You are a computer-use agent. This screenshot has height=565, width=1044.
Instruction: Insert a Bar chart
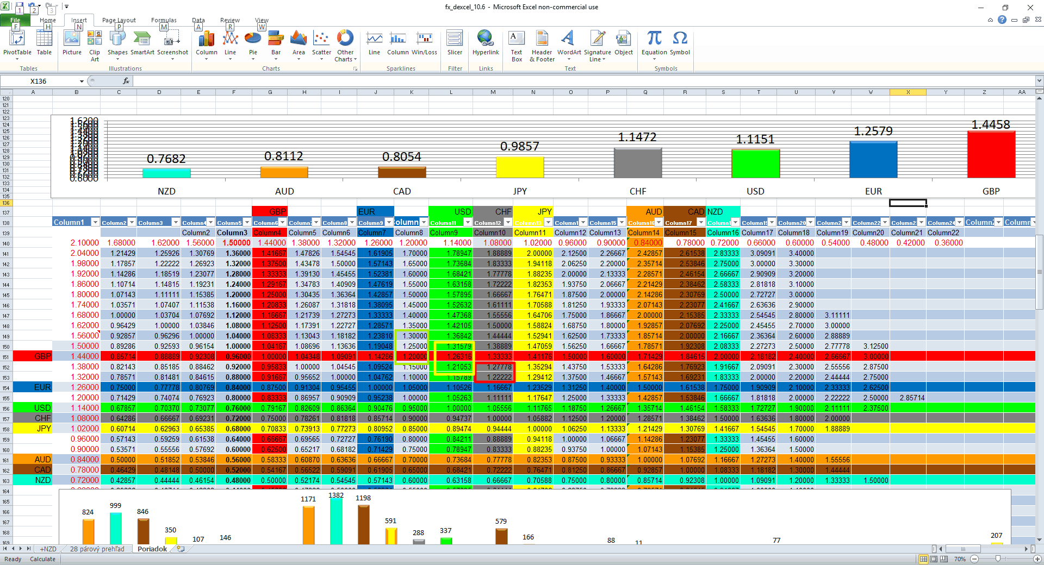tap(276, 45)
